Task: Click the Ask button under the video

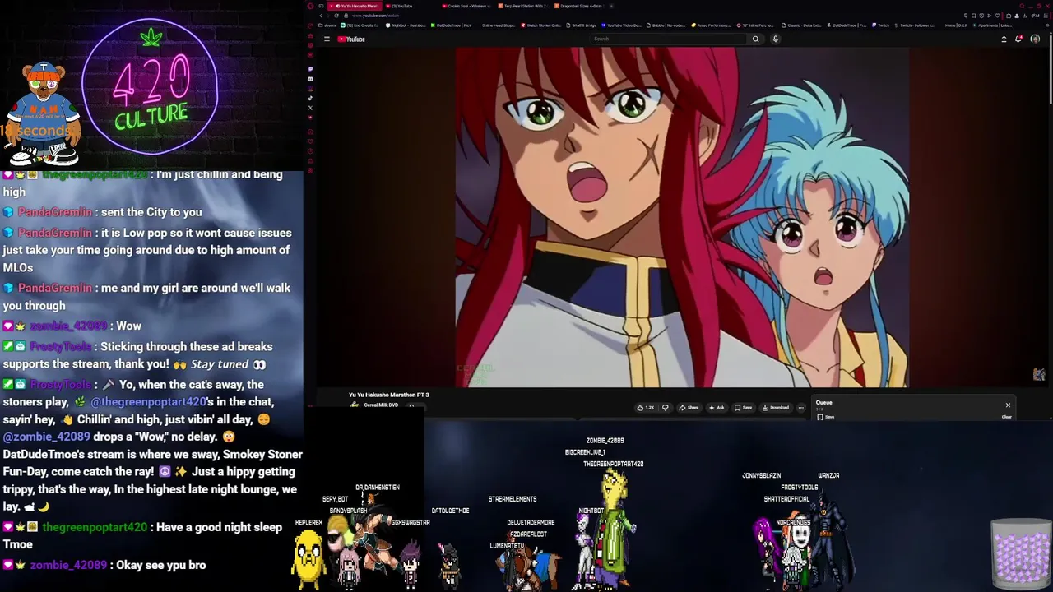Action: click(x=717, y=407)
